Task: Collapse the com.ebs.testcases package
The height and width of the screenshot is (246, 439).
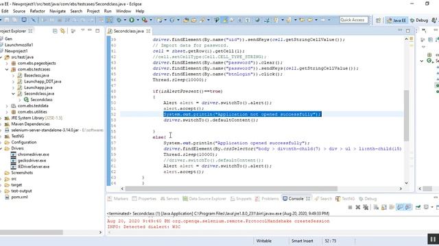Action: 7,70
